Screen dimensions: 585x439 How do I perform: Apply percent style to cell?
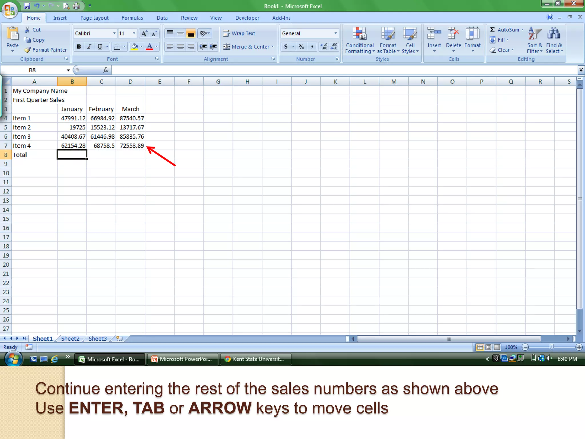[301, 47]
